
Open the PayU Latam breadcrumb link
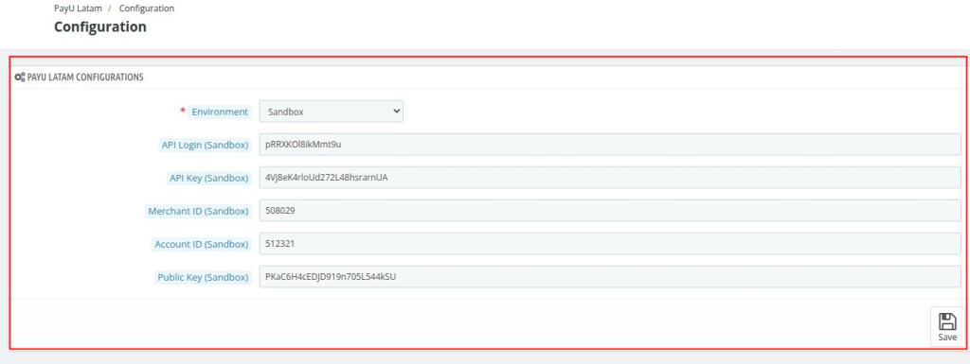pos(78,9)
